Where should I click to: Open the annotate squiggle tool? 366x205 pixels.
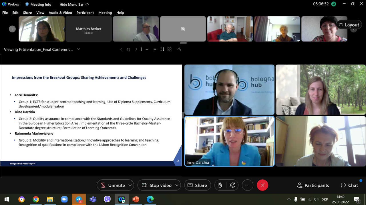point(179,49)
